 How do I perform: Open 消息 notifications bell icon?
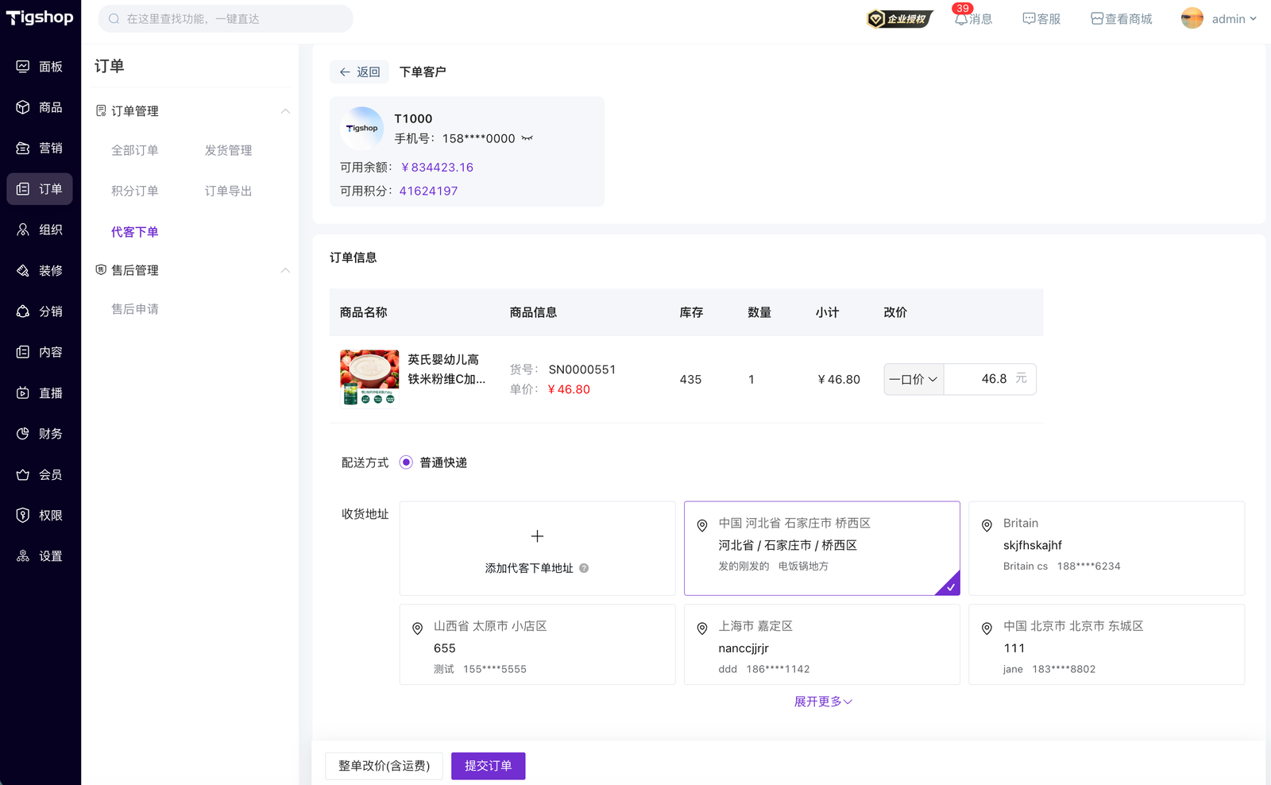[961, 19]
